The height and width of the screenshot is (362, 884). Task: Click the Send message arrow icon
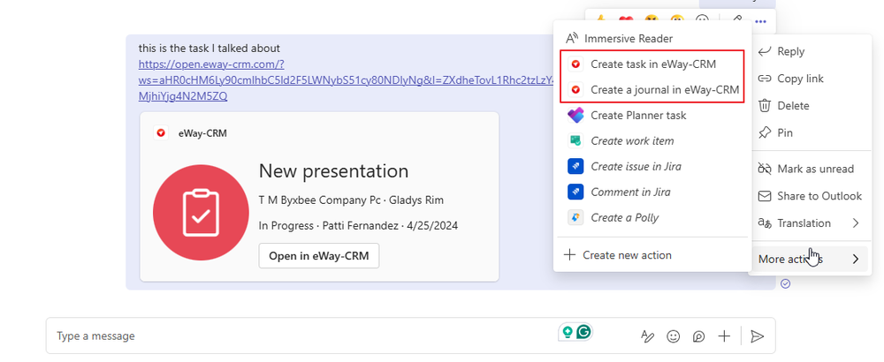757,336
